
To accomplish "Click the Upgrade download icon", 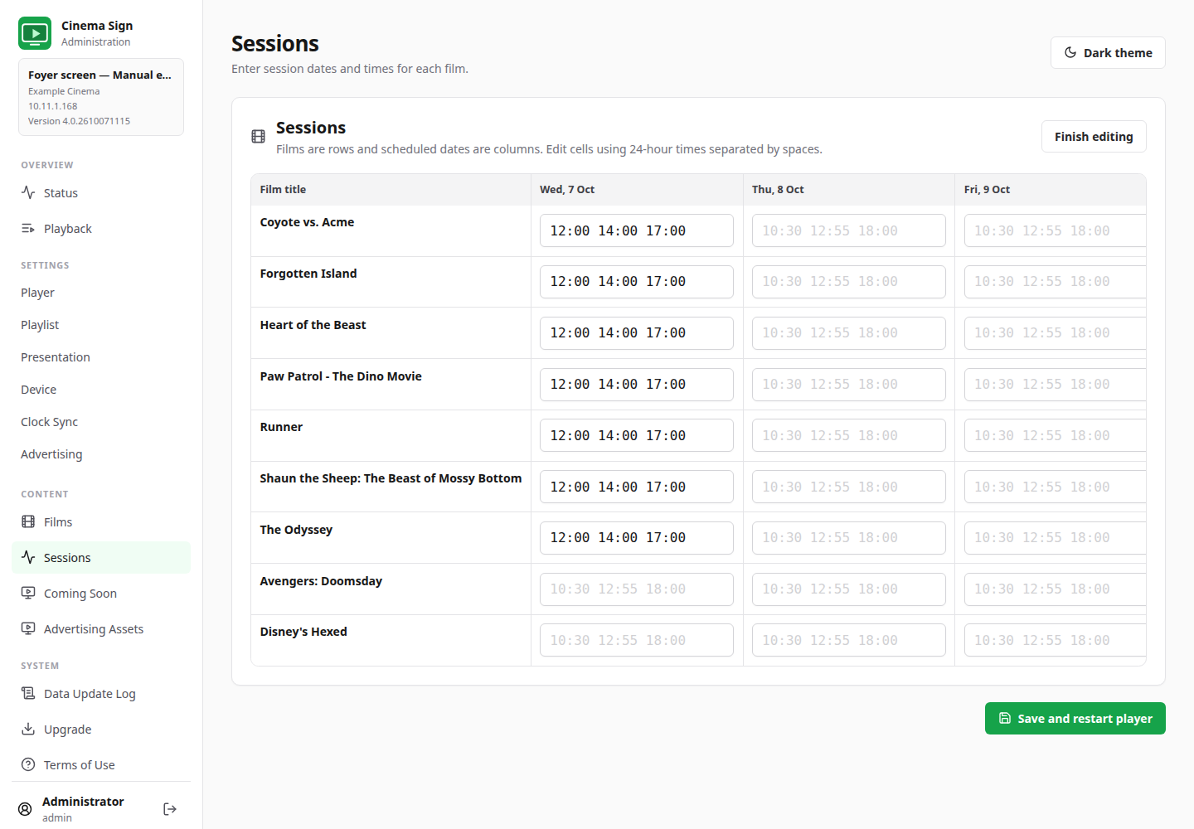I will point(28,729).
